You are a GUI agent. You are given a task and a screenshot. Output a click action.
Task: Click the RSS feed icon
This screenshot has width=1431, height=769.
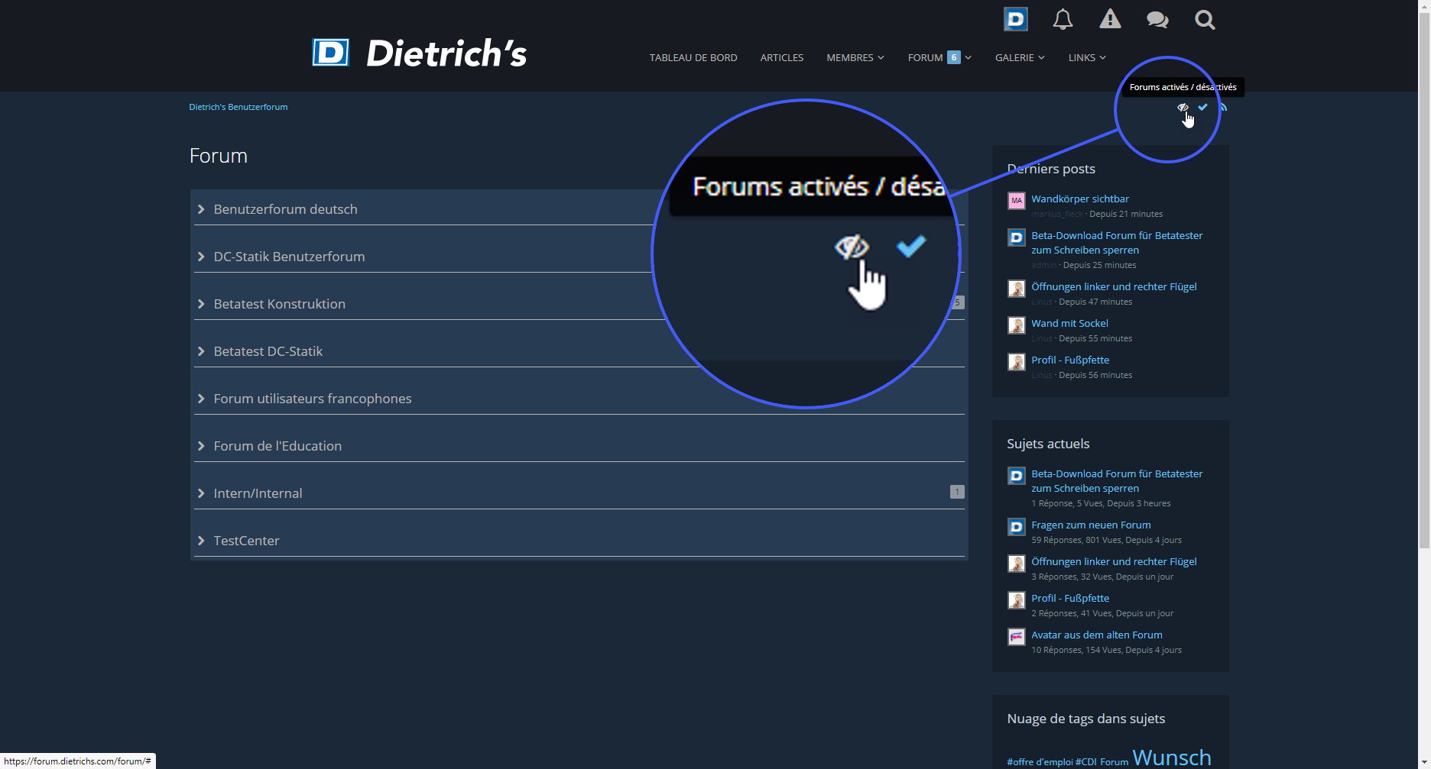tap(1223, 108)
